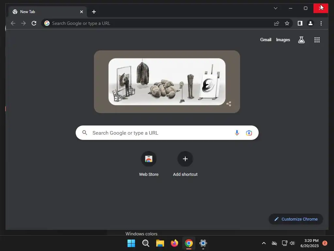Open notification center badge
The image size is (334, 251).
pos(325,243)
